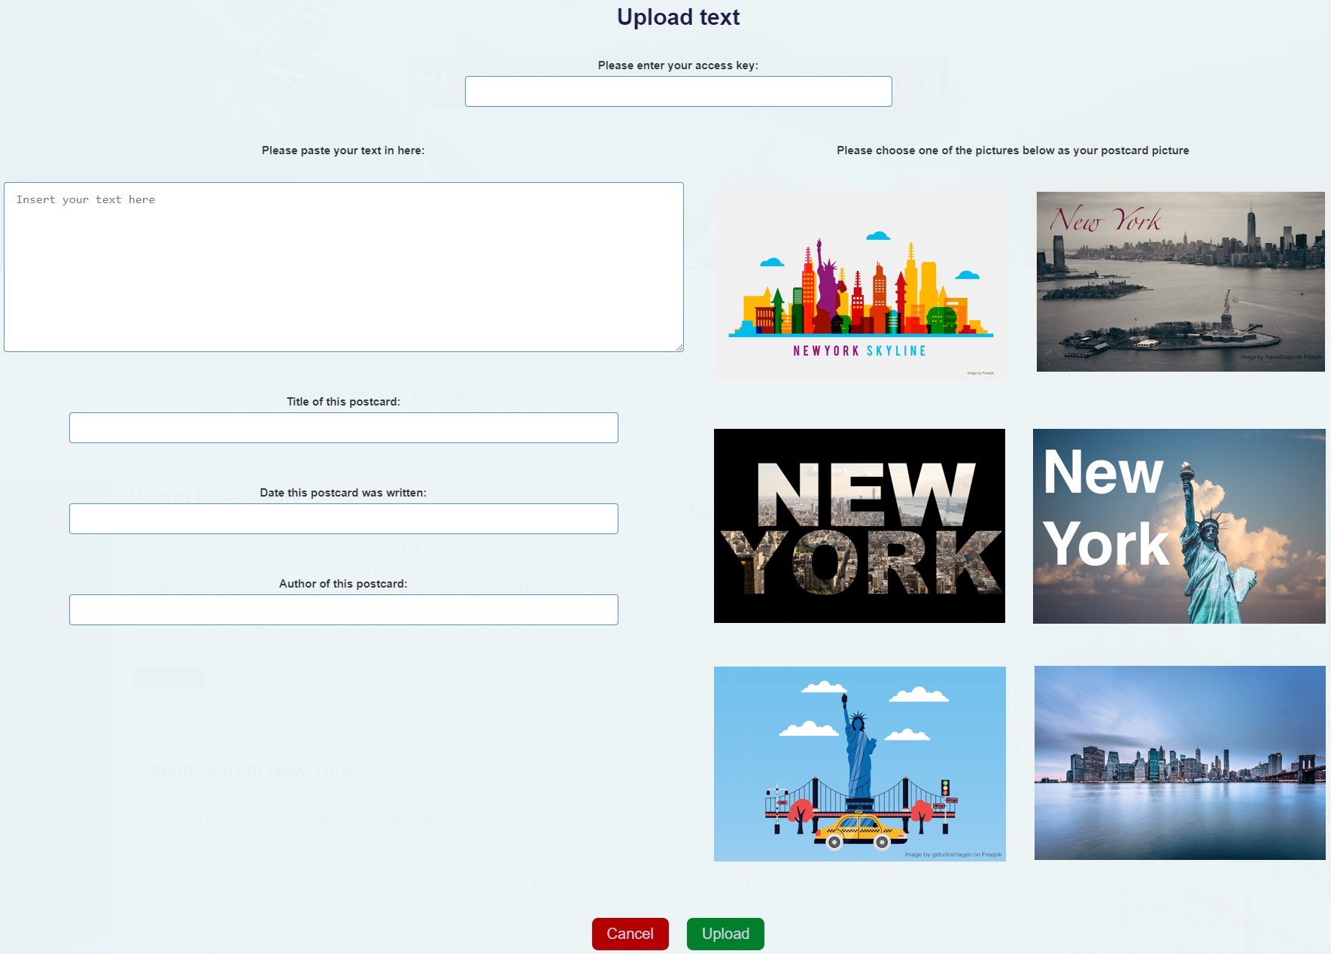Click the 'Title of this postcard' label
The width and height of the screenshot is (1331, 954).
point(343,402)
